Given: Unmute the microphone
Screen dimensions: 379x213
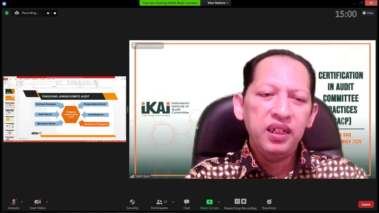Looking at the screenshot, I should (x=14, y=204).
